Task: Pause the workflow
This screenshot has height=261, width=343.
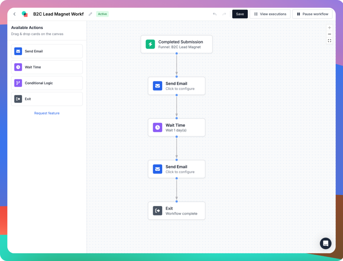Action: [x=312, y=14]
